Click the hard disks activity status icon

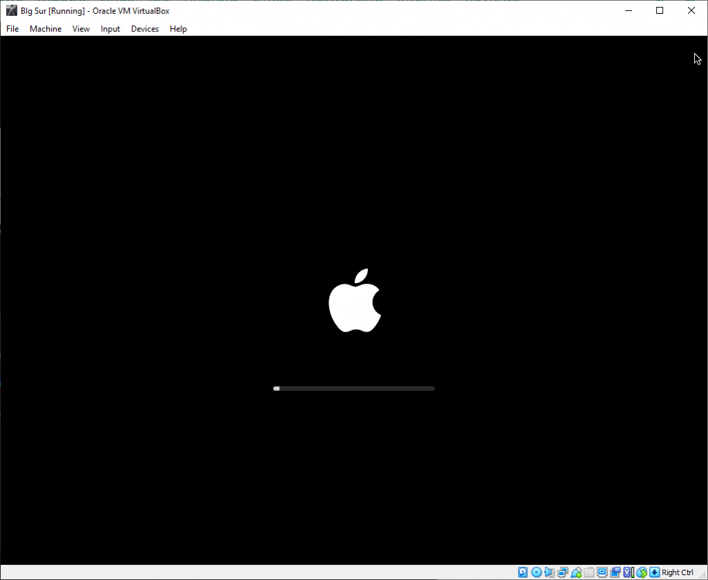coord(522,572)
